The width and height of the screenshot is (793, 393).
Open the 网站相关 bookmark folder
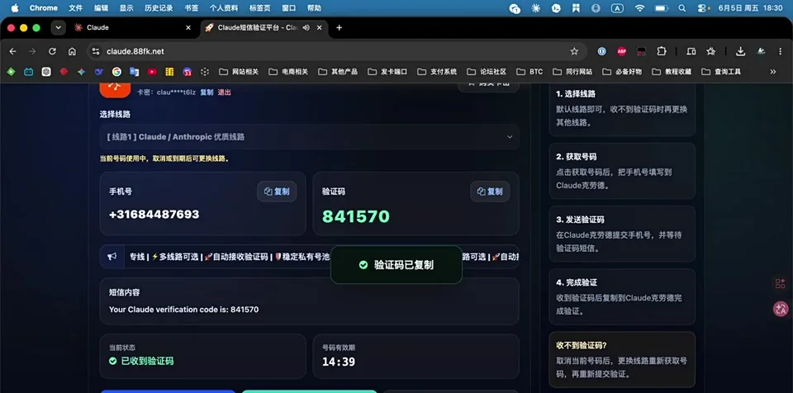(240, 72)
